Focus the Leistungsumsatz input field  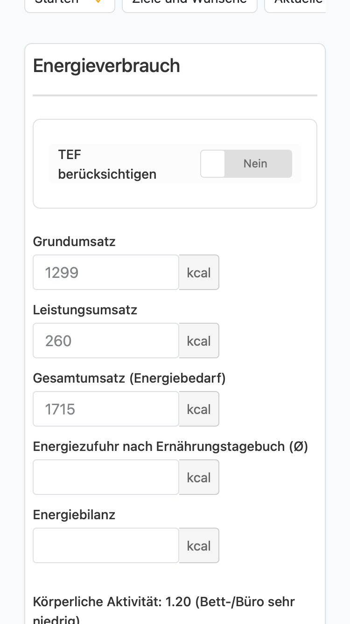tap(106, 341)
